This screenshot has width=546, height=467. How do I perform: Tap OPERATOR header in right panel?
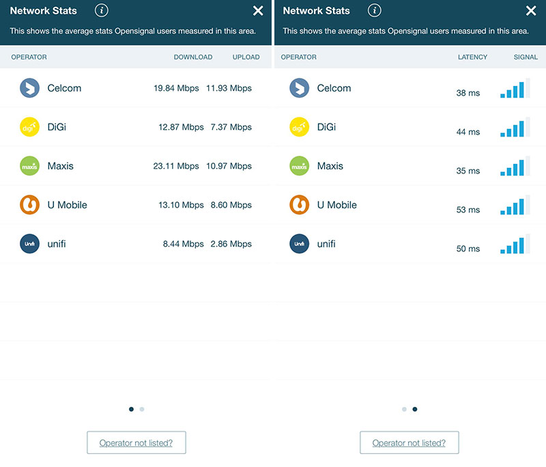(299, 57)
